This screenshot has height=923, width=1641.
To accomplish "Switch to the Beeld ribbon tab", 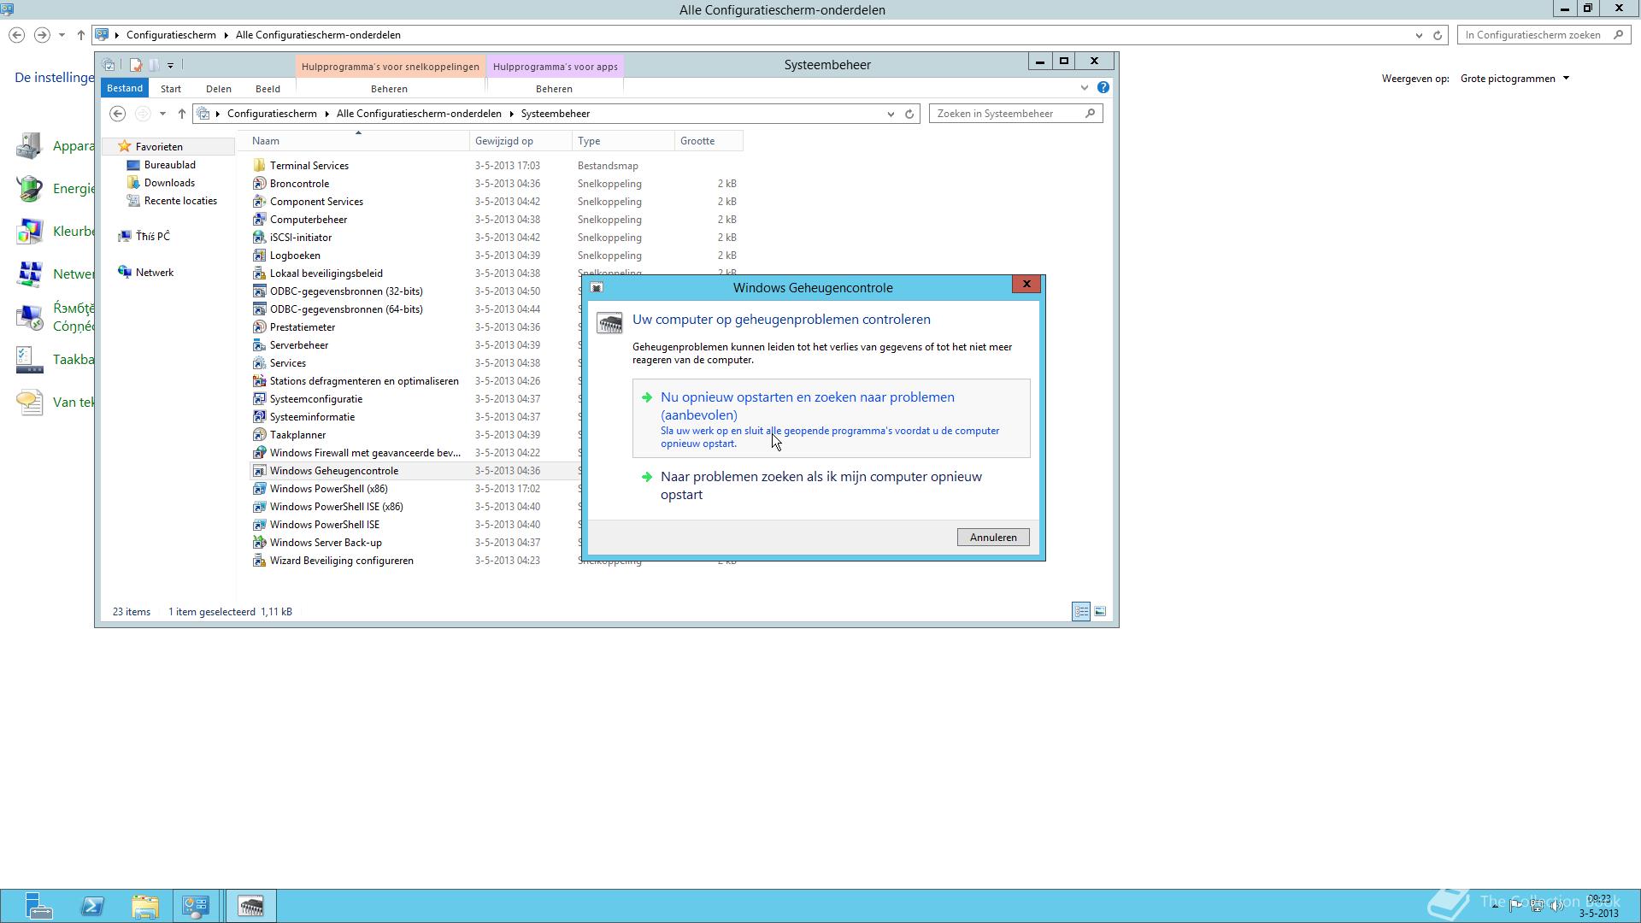I will [268, 89].
